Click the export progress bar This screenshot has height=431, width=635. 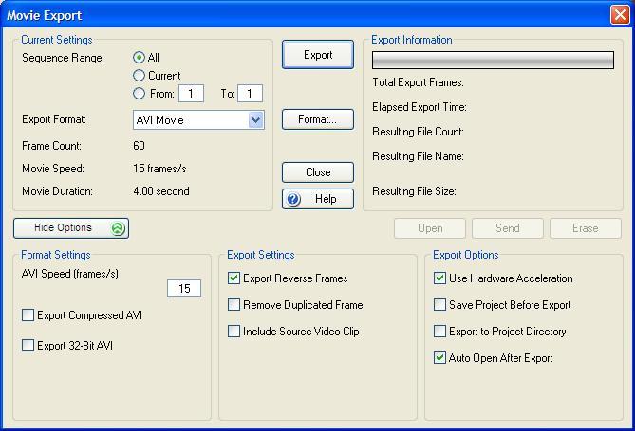tap(493, 61)
